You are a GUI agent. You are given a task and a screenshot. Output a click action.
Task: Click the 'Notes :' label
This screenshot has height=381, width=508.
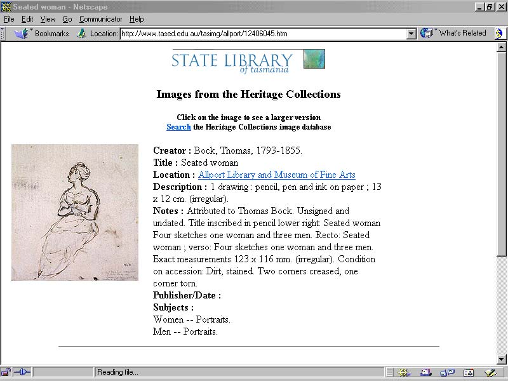tap(168, 211)
